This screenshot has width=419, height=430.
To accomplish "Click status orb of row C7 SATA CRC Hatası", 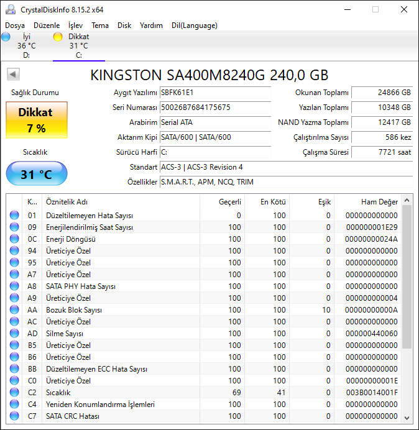I will [x=14, y=416].
